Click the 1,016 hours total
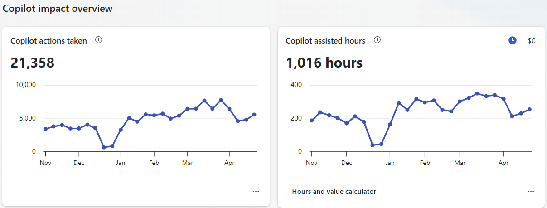This screenshot has height=208, width=547. pyautogui.click(x=324, y=63)
